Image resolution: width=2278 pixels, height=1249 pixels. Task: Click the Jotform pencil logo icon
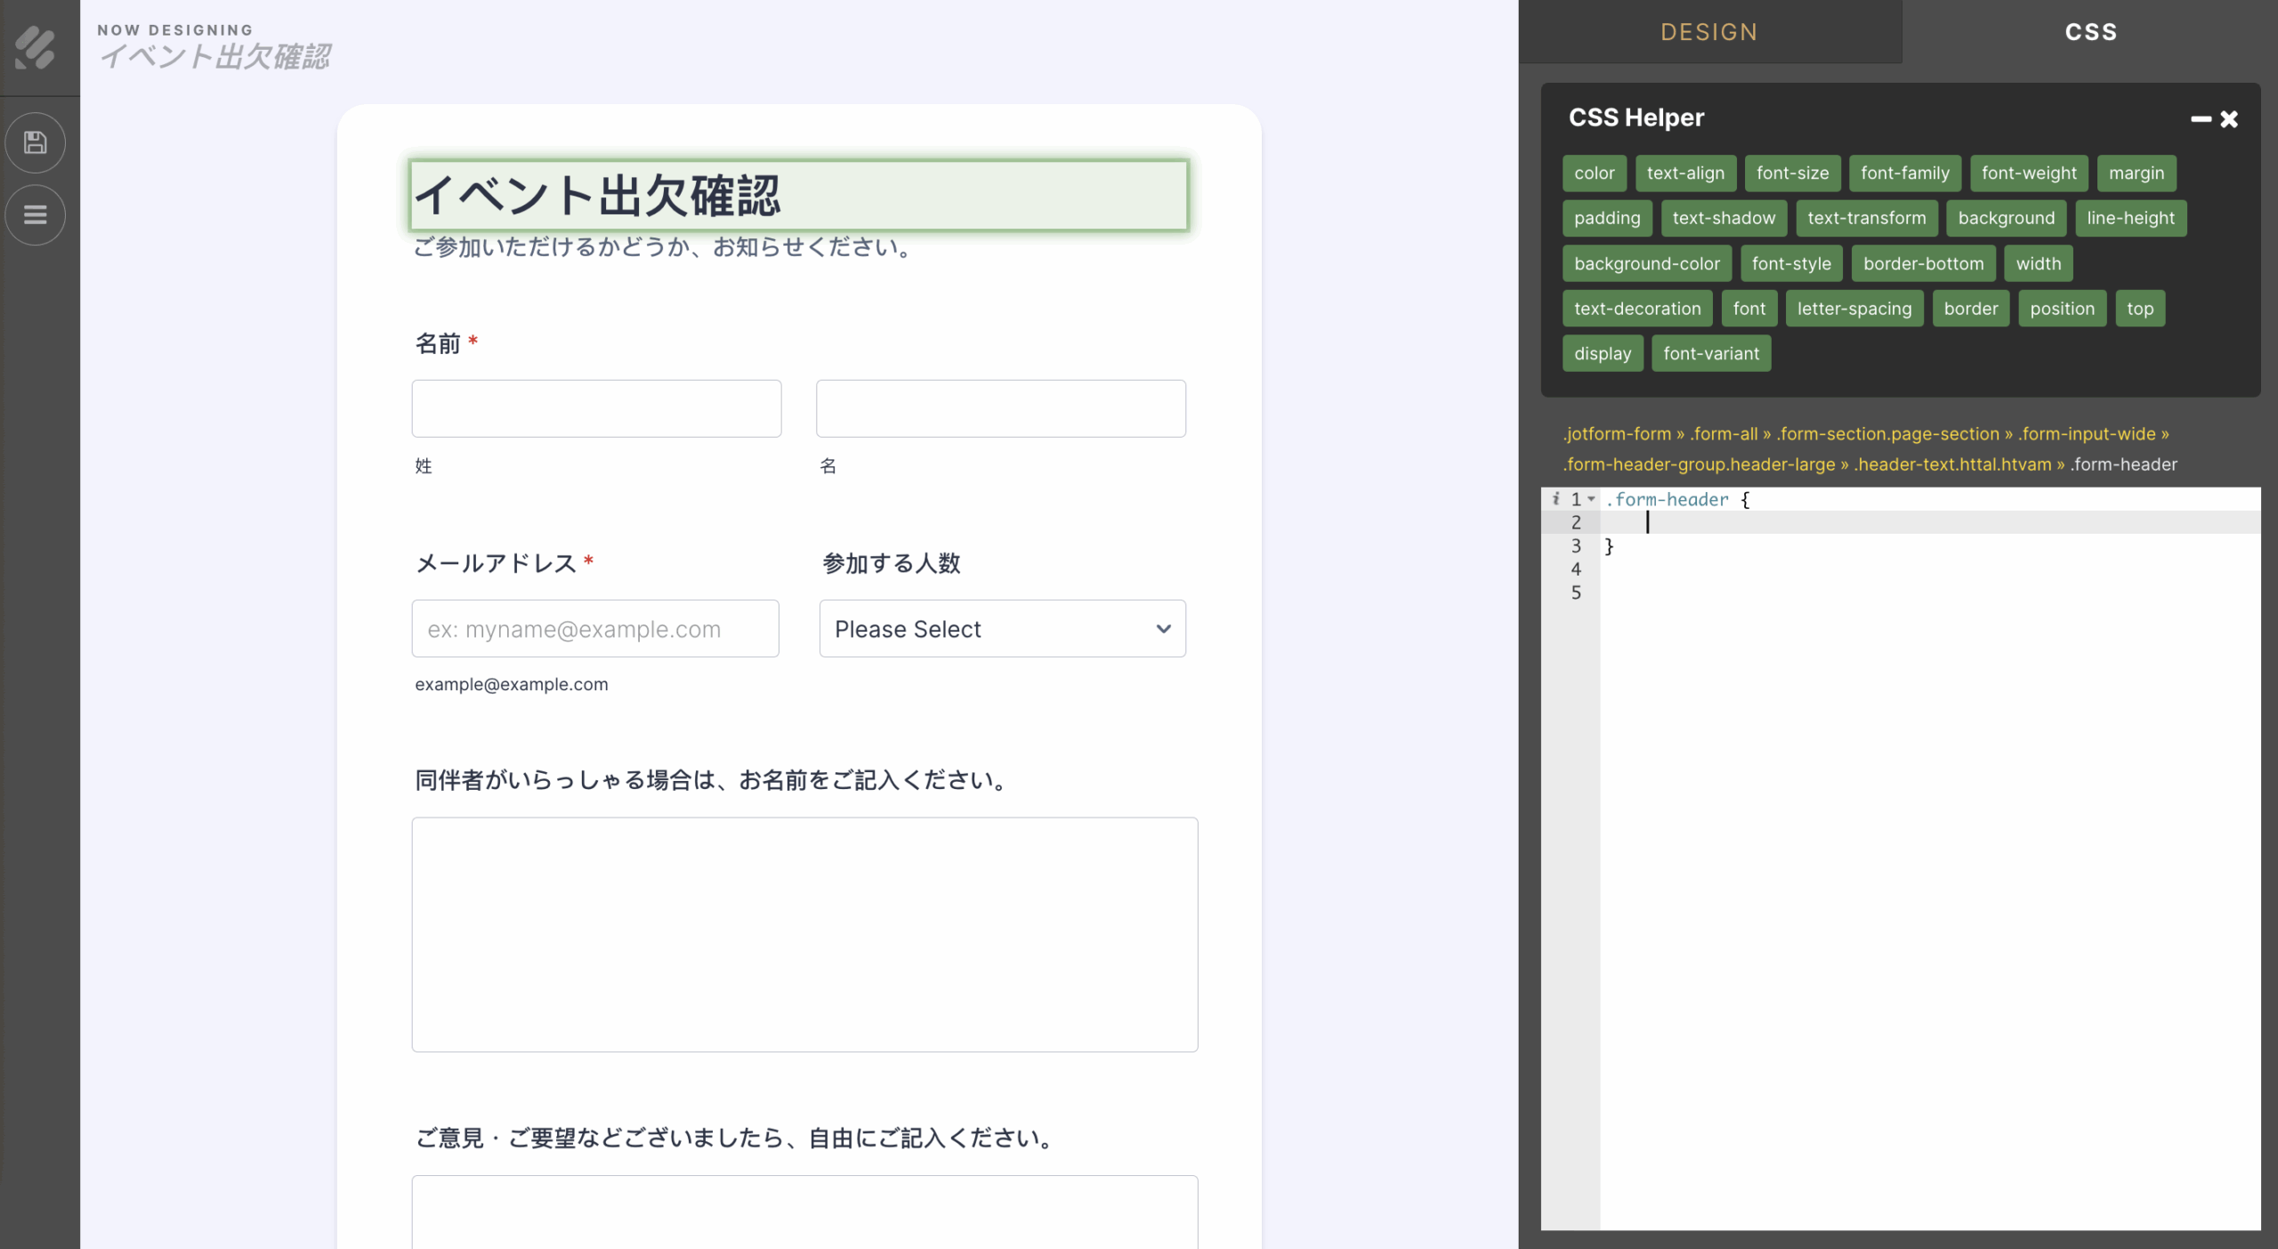click(x=36, y=47)
